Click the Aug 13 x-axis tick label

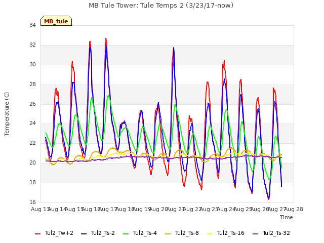pos(39,209)
